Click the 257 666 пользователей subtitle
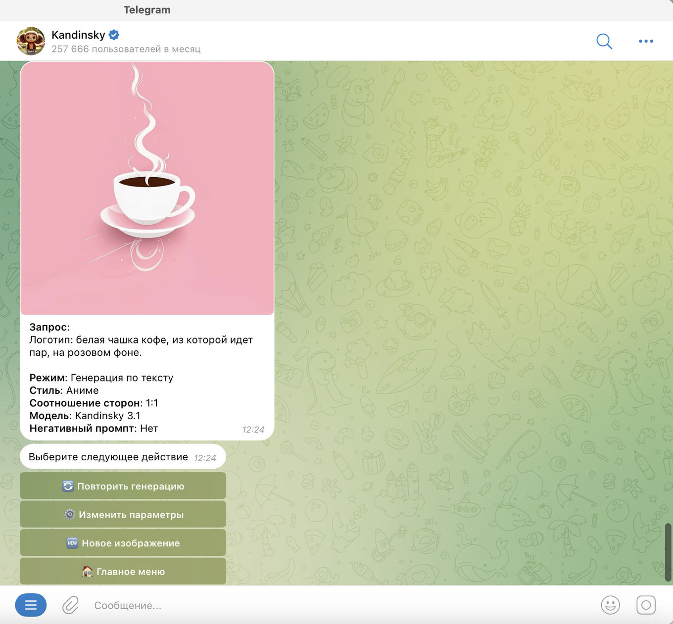The image size is (673, 624). 126,49
